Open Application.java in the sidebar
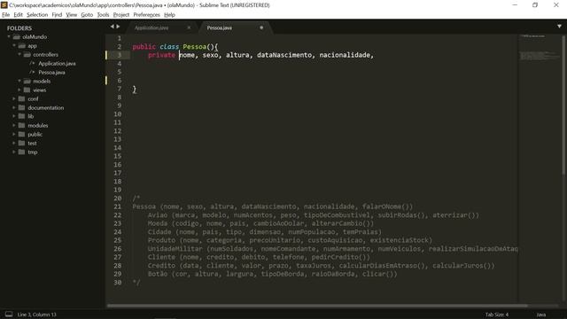 (x=57, y=63)
